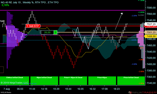157x94 pixels.
Task: Click the 7440,00 price axis label
Action: coord(151,52)
